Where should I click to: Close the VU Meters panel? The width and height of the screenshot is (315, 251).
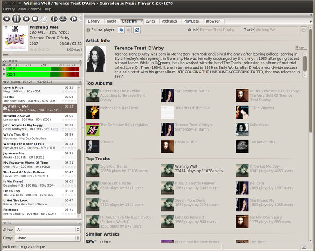tap(80, 61)
